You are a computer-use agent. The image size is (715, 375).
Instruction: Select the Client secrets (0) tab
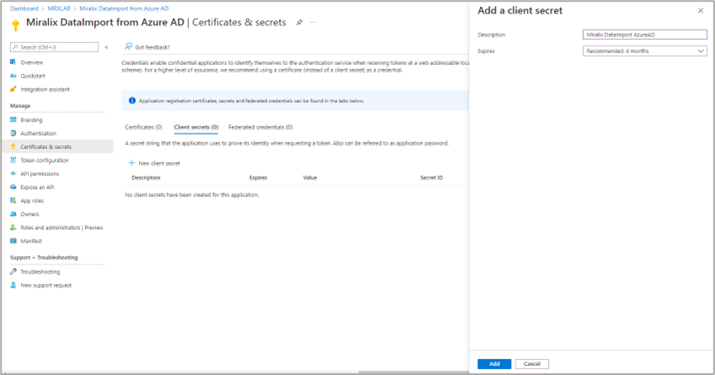tap(196, 127)
